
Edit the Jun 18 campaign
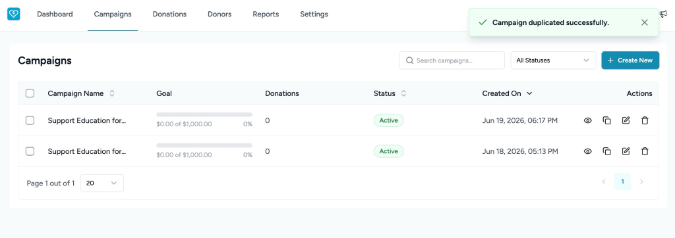(x=626, y=151)
